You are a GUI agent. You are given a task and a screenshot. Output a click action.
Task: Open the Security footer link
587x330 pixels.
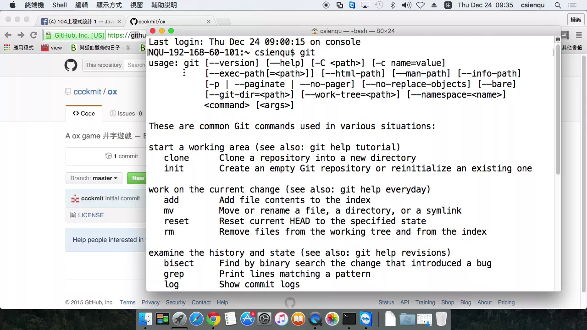pyautogui.click(x=176, y=302)
